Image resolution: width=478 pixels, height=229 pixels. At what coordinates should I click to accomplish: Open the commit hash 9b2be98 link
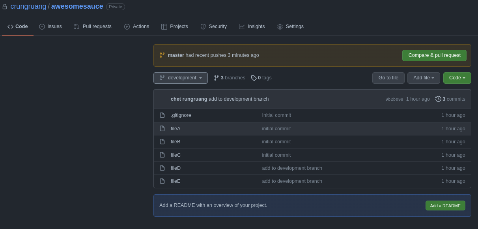(394, 99)
